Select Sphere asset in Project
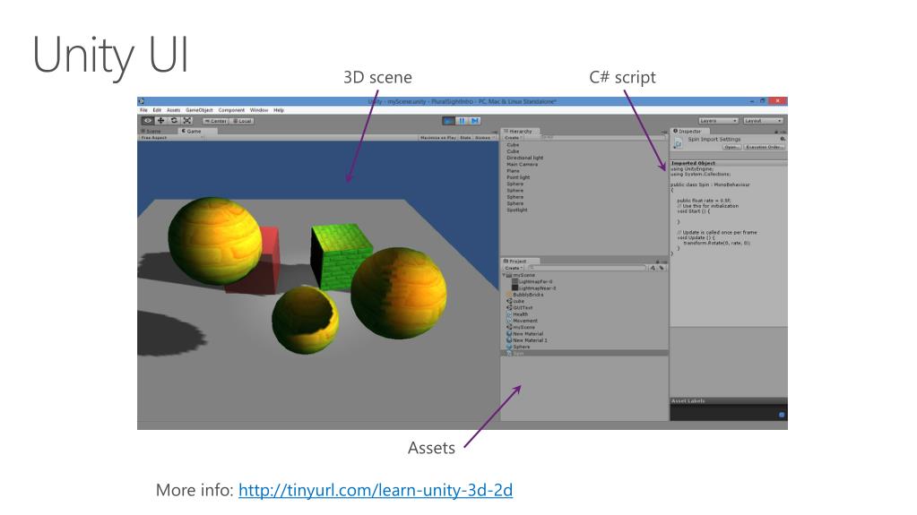Screen dimensions: 917x515 (518, 347)
